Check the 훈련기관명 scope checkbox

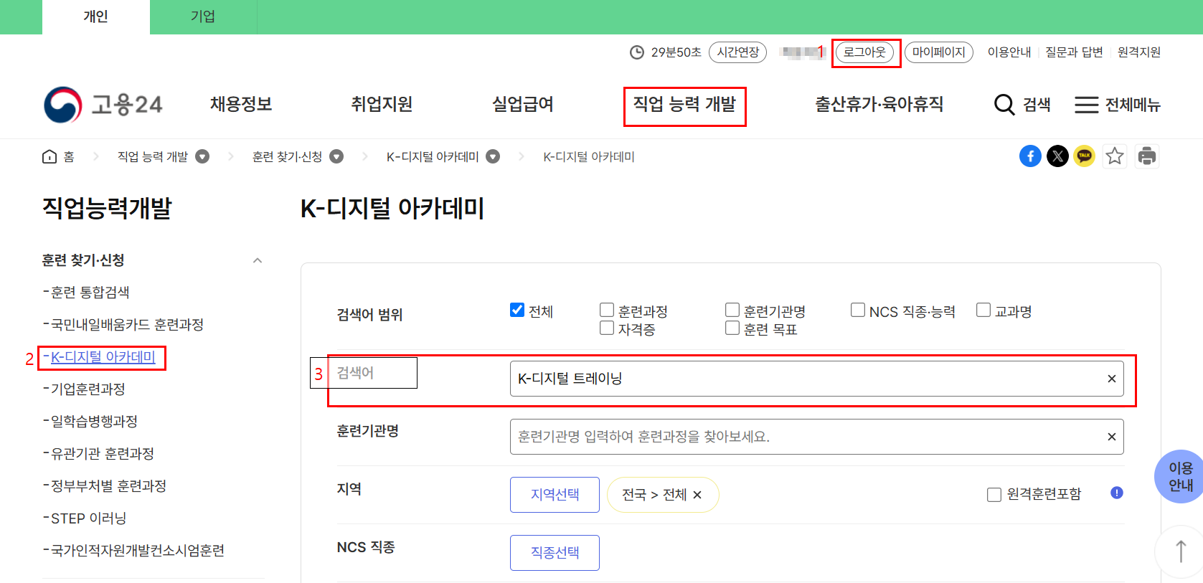[732, 310]
